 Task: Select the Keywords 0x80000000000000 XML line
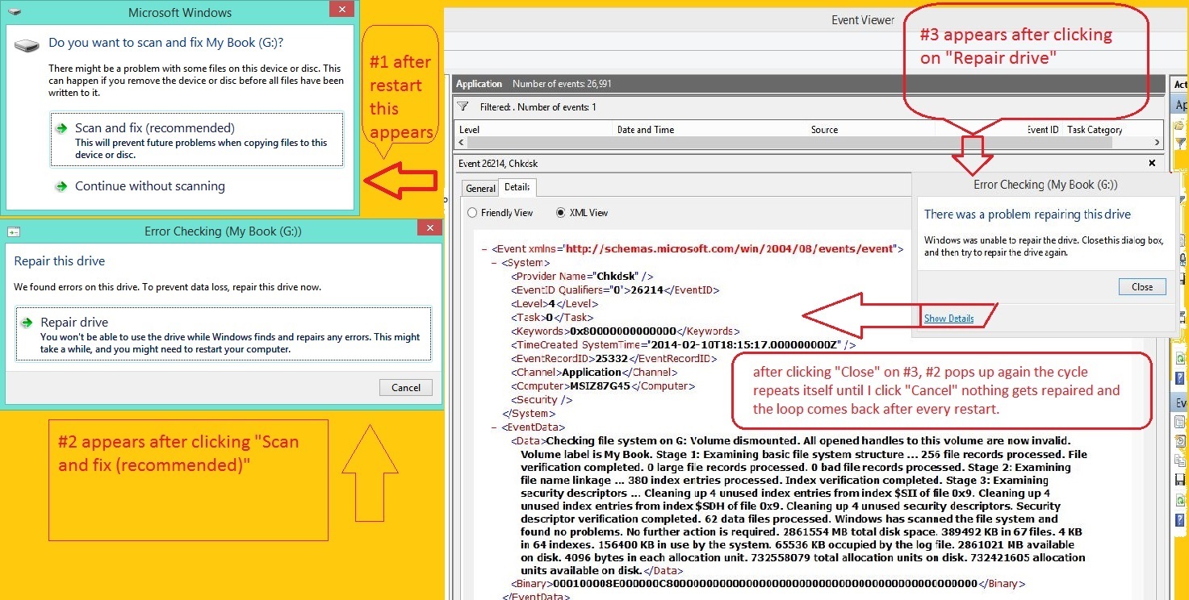click(x=625, y=331)
